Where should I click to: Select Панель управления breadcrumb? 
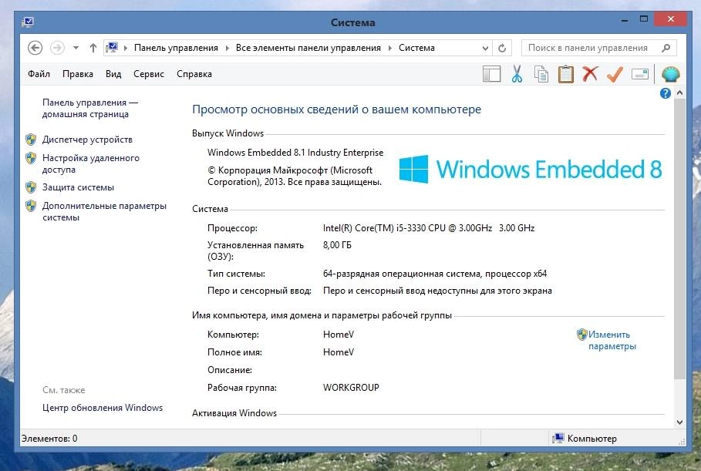[176, 48]
